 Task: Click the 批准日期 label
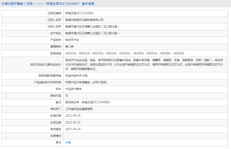click(56, 116)
